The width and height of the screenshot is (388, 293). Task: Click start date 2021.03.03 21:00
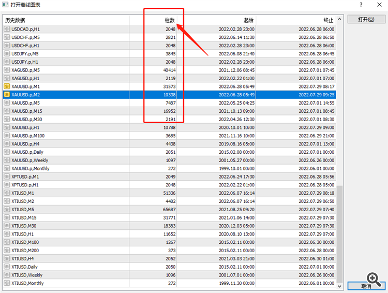point(236,258)
